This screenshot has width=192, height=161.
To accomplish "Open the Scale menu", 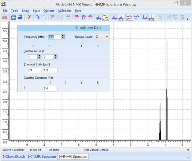I will (x=36, y=11).
